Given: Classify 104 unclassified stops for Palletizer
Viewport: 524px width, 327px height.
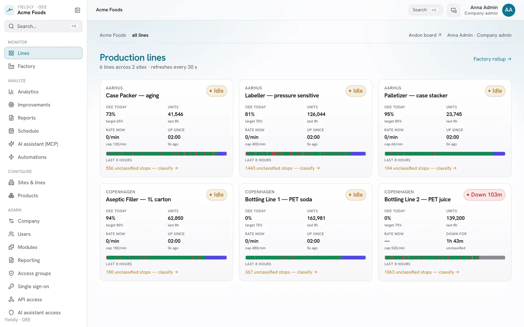Looking at the screenshot, I should 421,168.
